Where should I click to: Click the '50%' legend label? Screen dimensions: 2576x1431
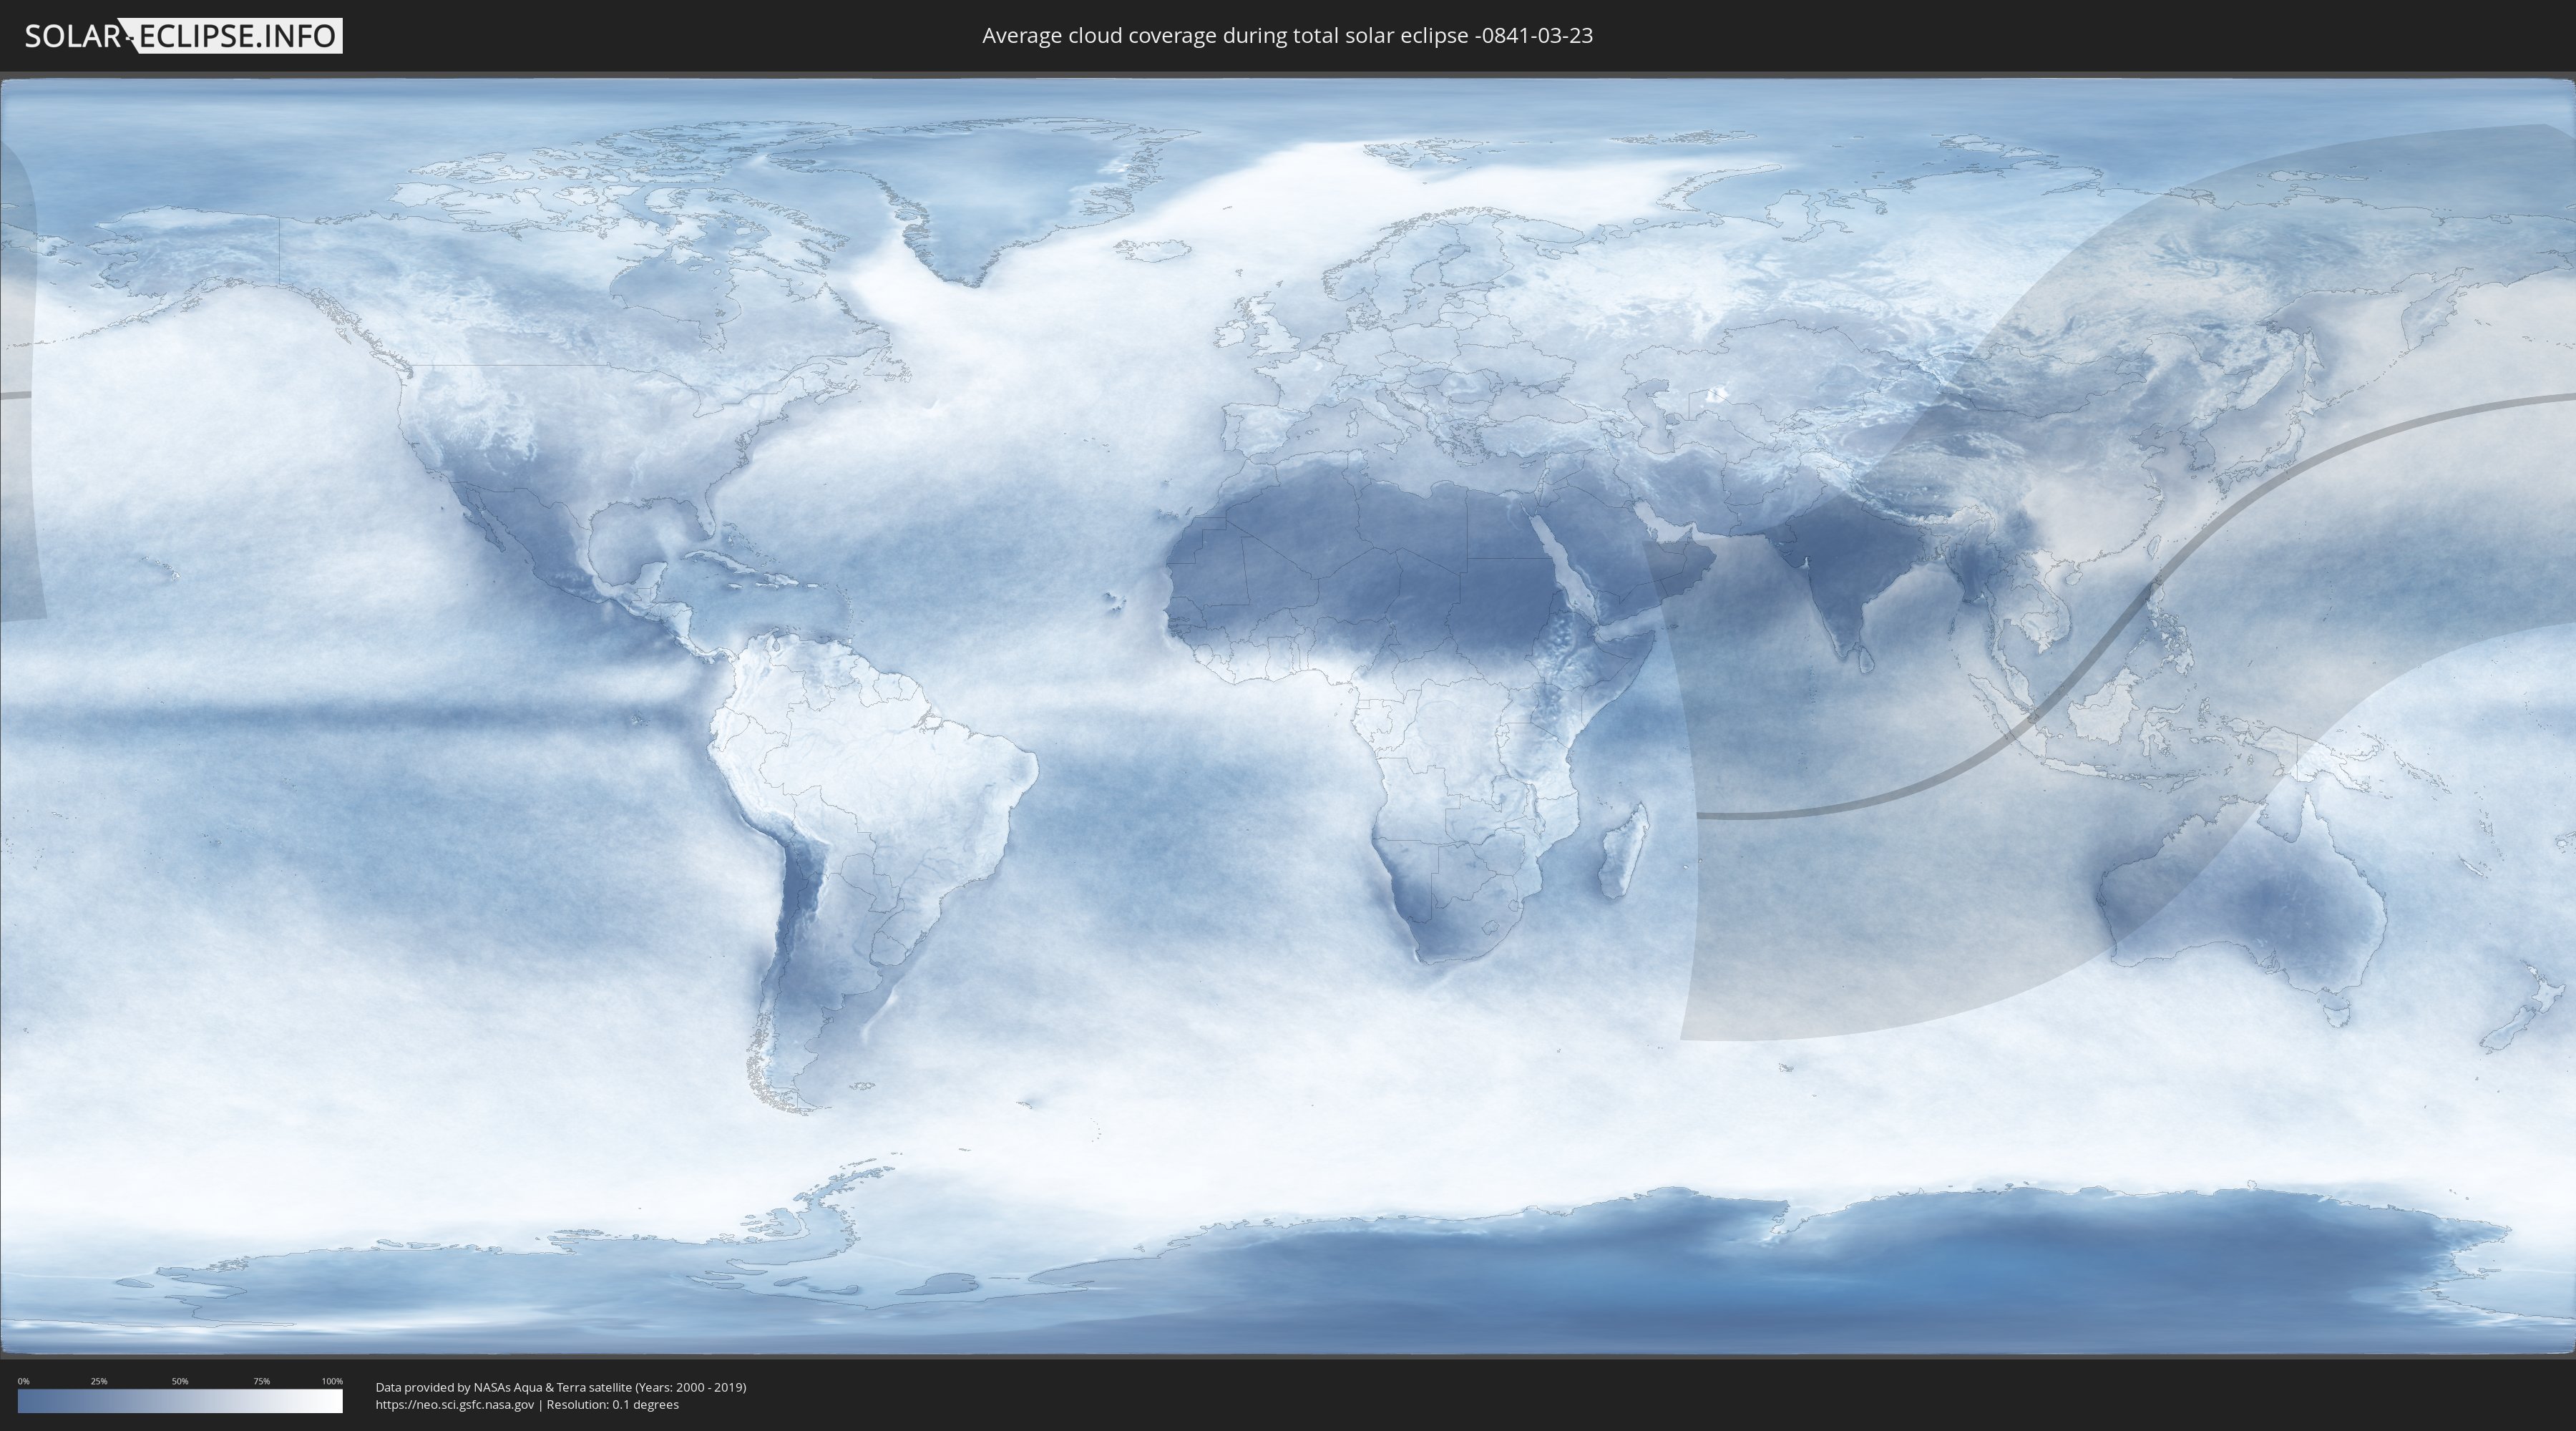click(180, 1381)
